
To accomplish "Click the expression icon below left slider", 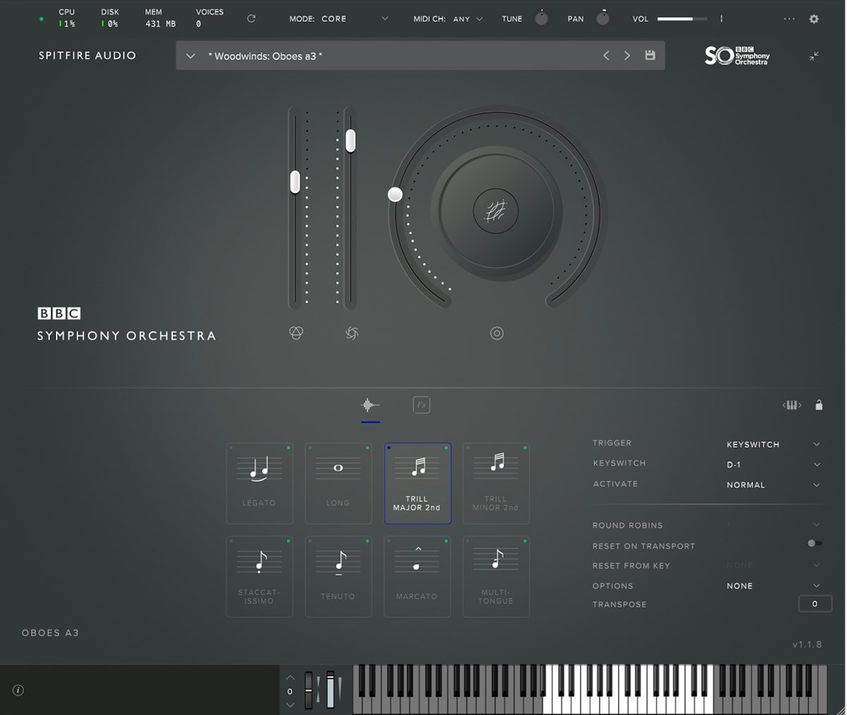I will click(x=296, y=333).
